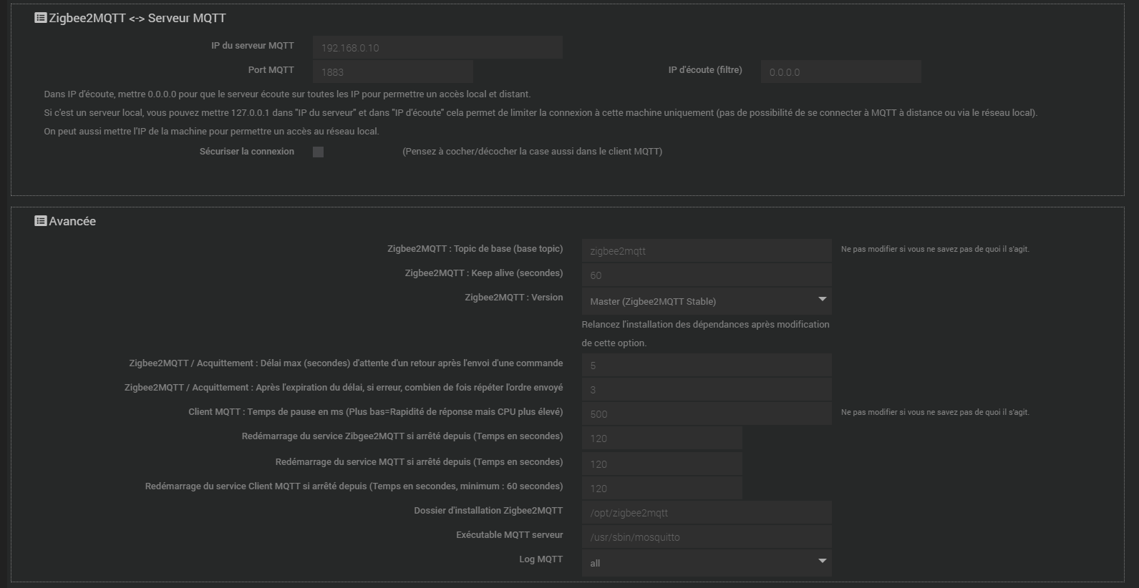The image size is (1139, 588).
Task: Click the Zigbee2MQTT Serveur MQTT section icon
Action: (x=41, y=18)
